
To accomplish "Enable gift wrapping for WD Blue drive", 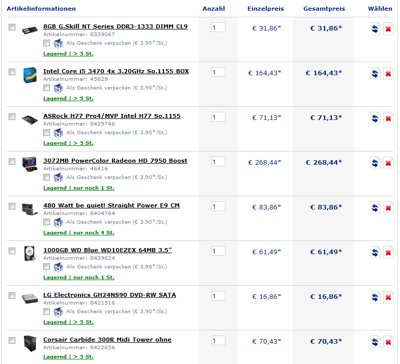I will tap(46, 266).
